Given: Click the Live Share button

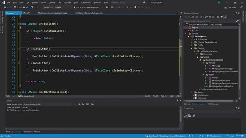Looking at the screenshot, I should pyautogui.click(x=230, y=7).
